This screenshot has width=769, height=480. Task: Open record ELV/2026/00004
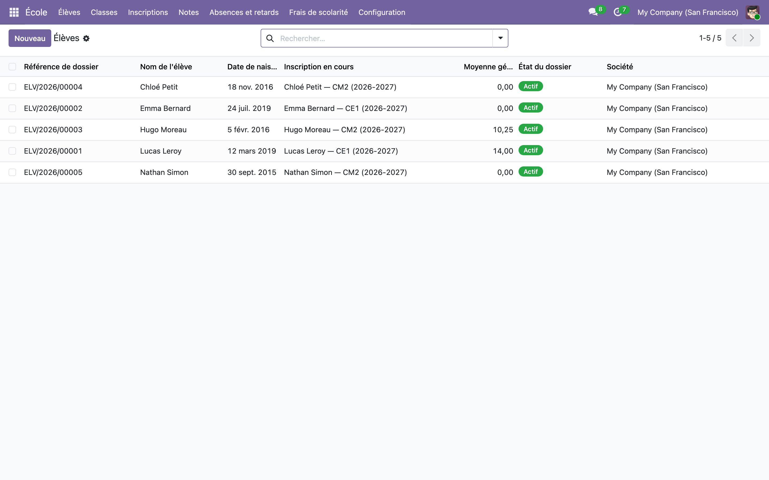click(53, 87)
